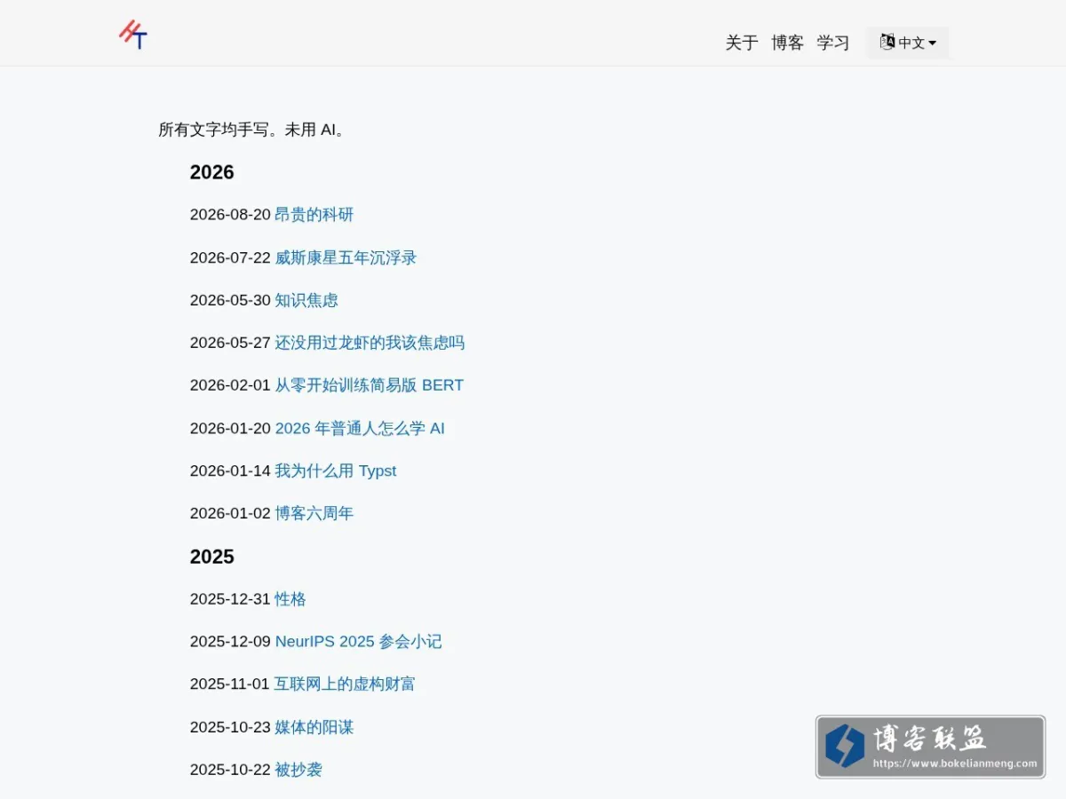Click the date 2026-01-02

click(230, 513)
